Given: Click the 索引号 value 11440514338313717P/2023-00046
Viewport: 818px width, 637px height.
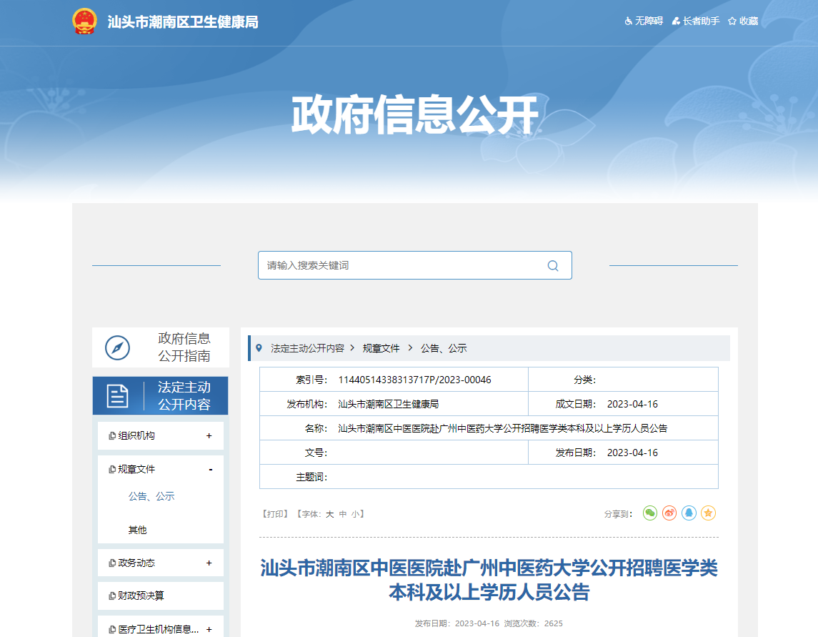Looking at the screenshot, I should [x=415, y=380].
